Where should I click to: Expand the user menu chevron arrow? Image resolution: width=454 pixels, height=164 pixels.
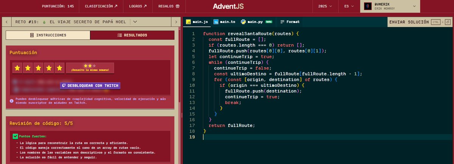[414, 6]
